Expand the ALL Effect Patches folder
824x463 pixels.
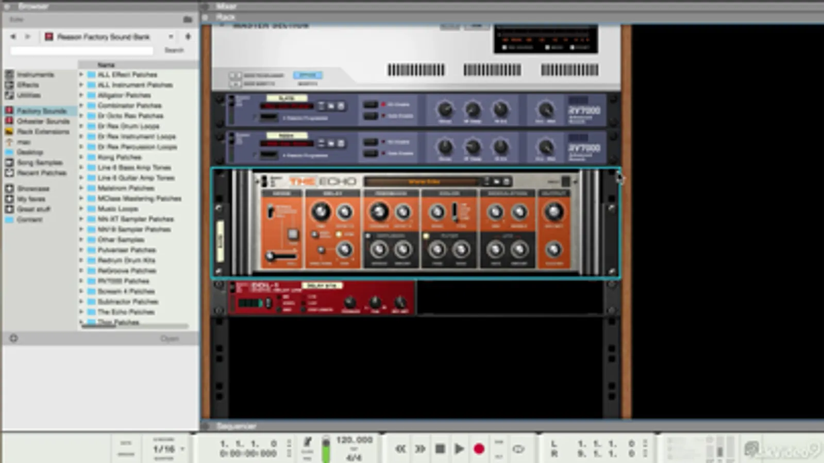coord(81,75)
